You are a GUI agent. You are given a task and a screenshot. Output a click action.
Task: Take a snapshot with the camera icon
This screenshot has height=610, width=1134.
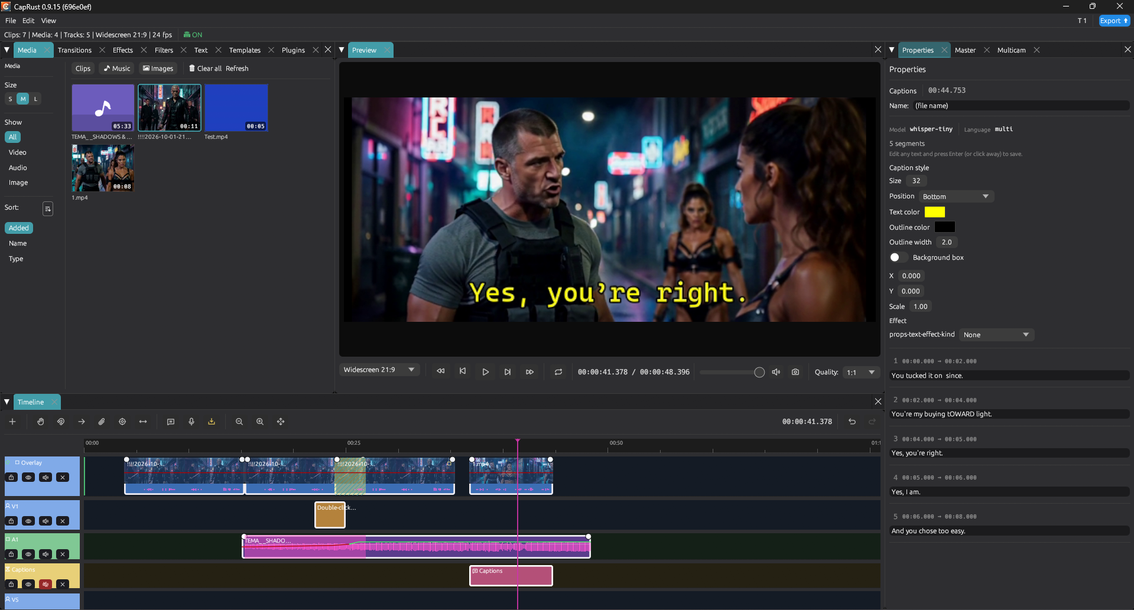click(x=795, y=372)
